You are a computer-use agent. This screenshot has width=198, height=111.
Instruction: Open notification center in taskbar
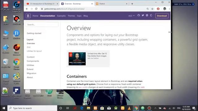(x=194, y=108)
